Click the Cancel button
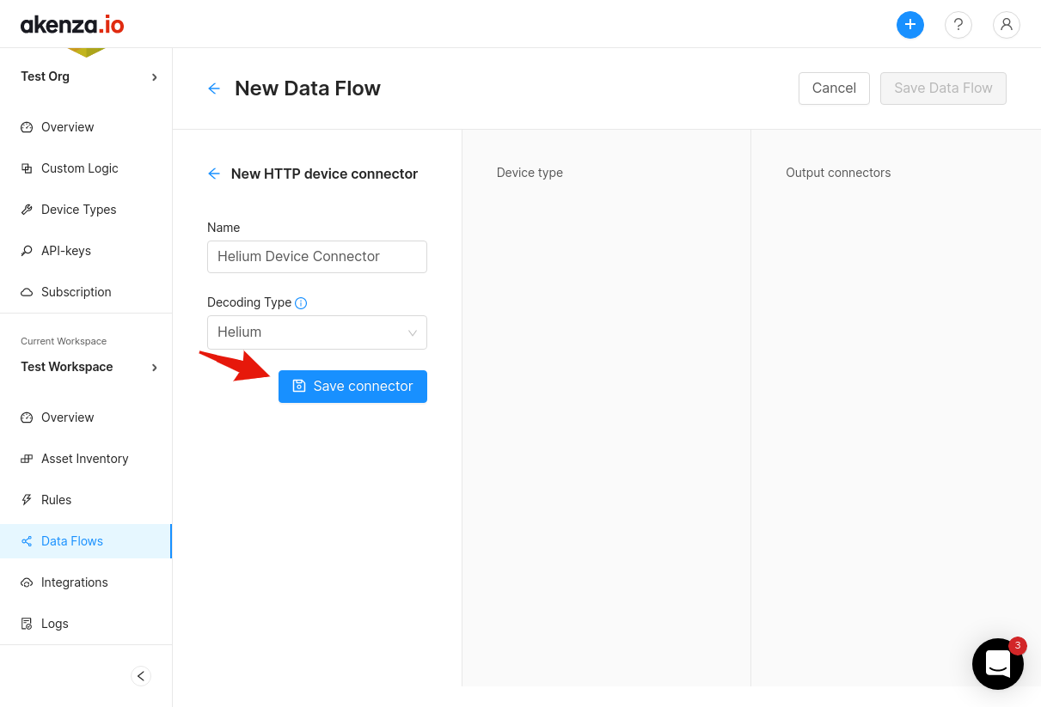This screenshot has height=707, width=1041. point(833,88)
